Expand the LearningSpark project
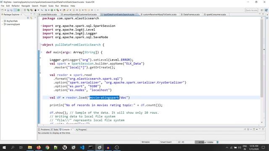The width and height of the screenshot is (269, 151). (x=2, y=24)
